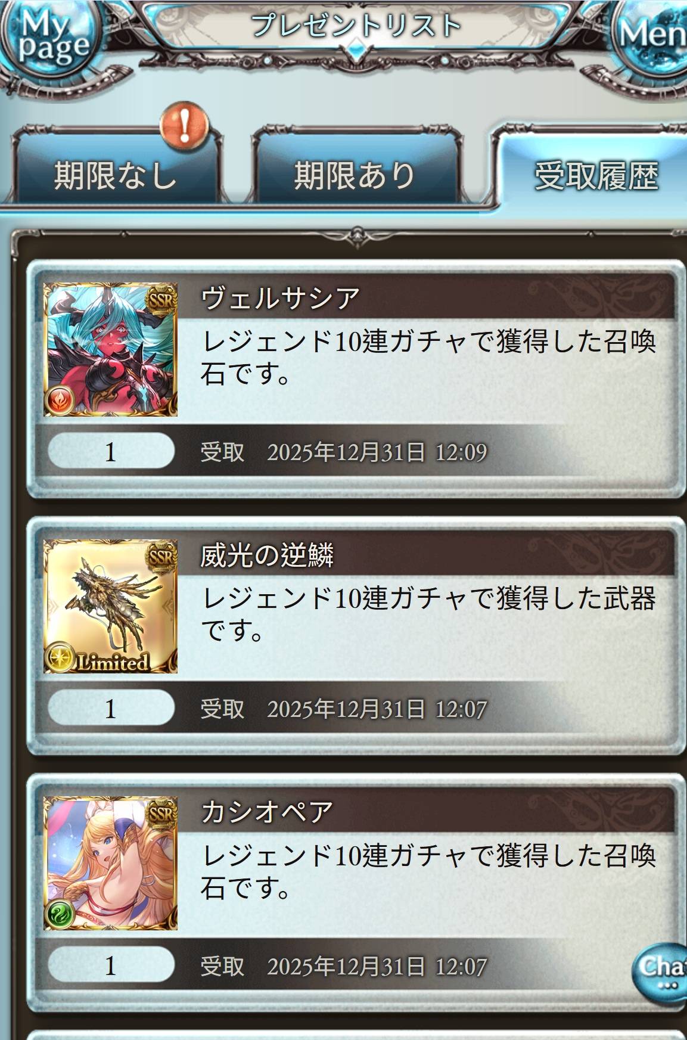This screenshot has width=687, height=1040.
Task: Open the My page button
Action: tap(54, 37)
